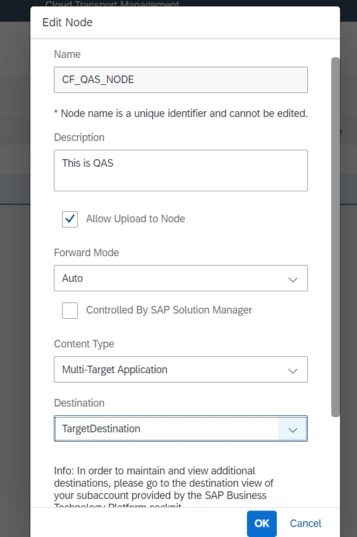Viewport: 357px width, 537px height.
Task: Click the Info text about additional destinations
Action: (164, 483)
